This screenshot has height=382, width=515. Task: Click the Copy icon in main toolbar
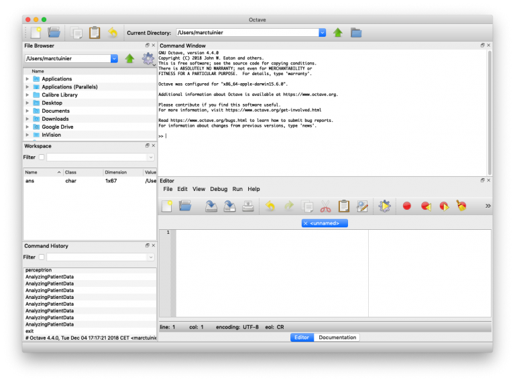click(x=76, y=33)
